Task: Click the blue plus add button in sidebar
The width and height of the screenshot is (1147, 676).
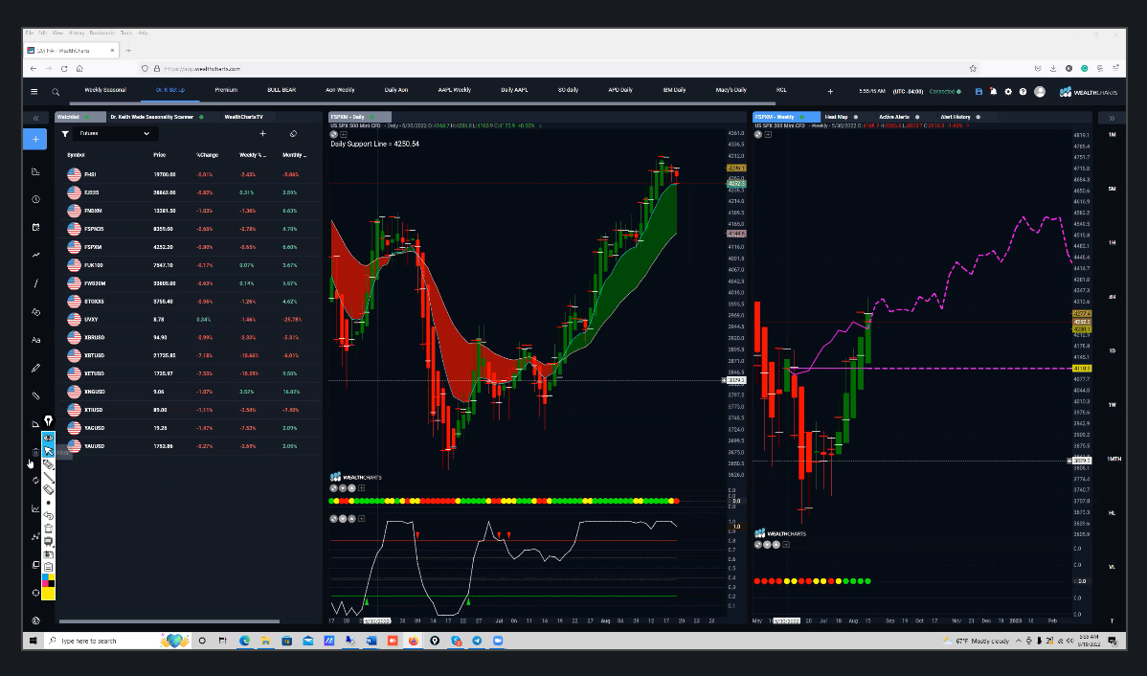Action: coord(35,139)
